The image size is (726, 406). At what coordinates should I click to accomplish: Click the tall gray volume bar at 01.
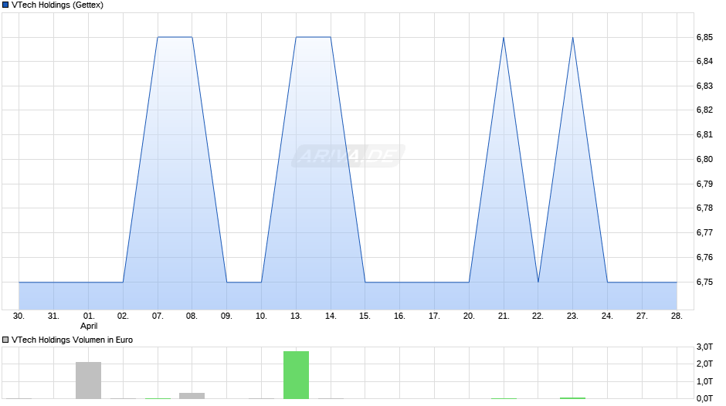[x=89, y=381]
